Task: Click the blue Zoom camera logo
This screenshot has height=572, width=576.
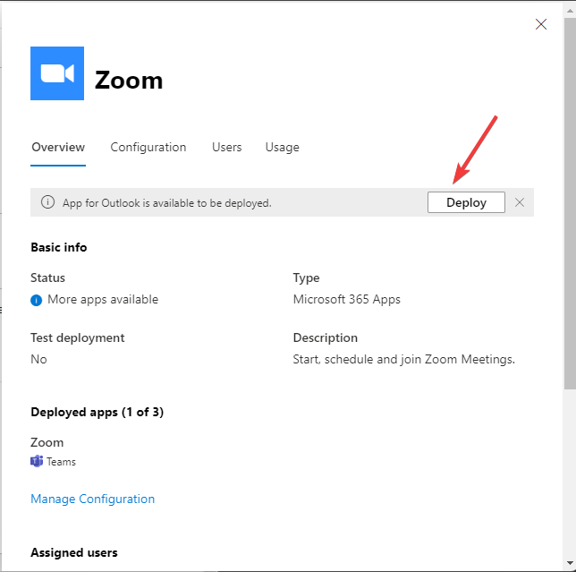Action: (57, 73)
